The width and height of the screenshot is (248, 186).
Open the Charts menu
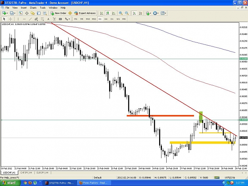pos(33,8)
